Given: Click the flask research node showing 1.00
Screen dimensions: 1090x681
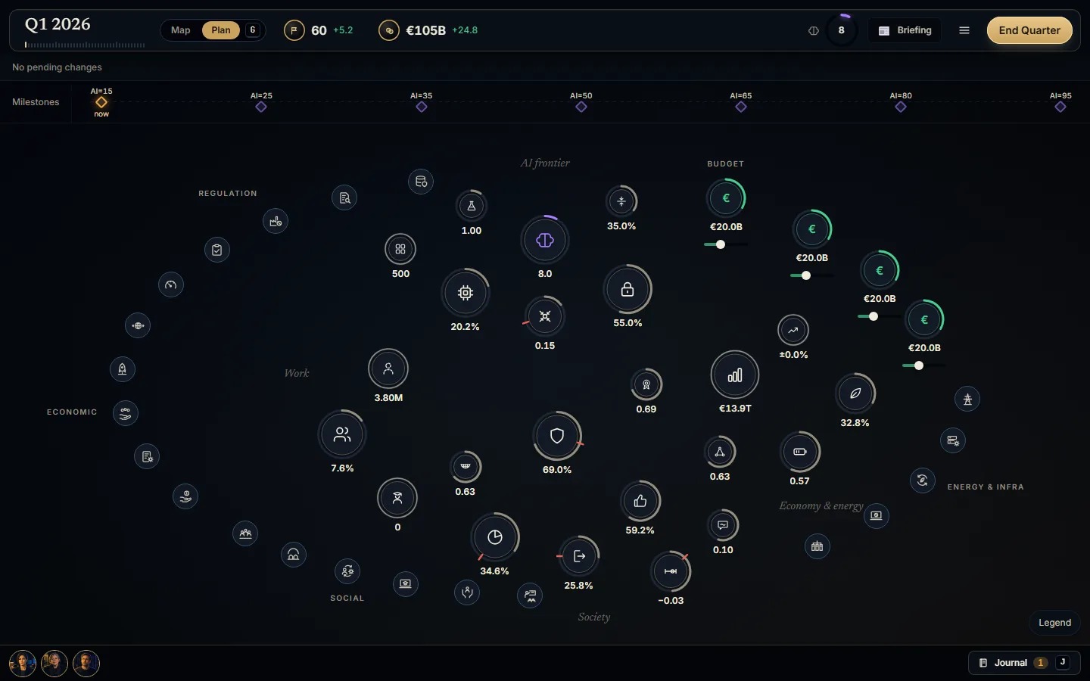Looking at the screenshot, I should pos(472,205).
